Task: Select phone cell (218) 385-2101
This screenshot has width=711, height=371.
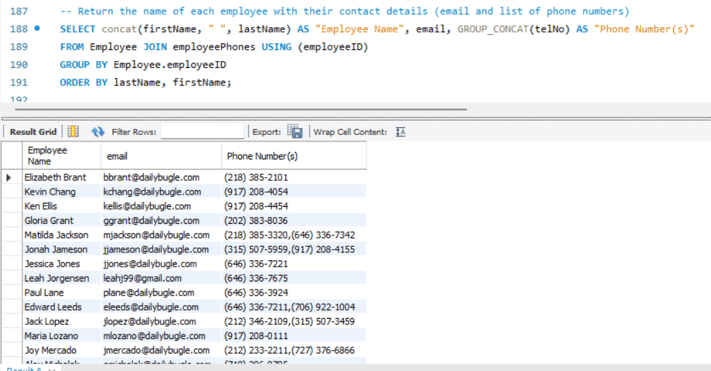Action: coord(294,177)
